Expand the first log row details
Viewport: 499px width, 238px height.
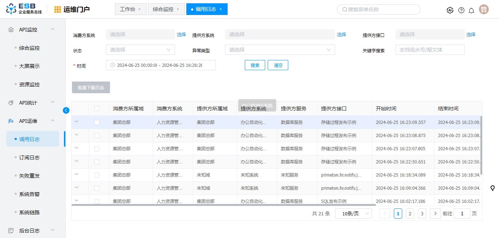point(77,122)
